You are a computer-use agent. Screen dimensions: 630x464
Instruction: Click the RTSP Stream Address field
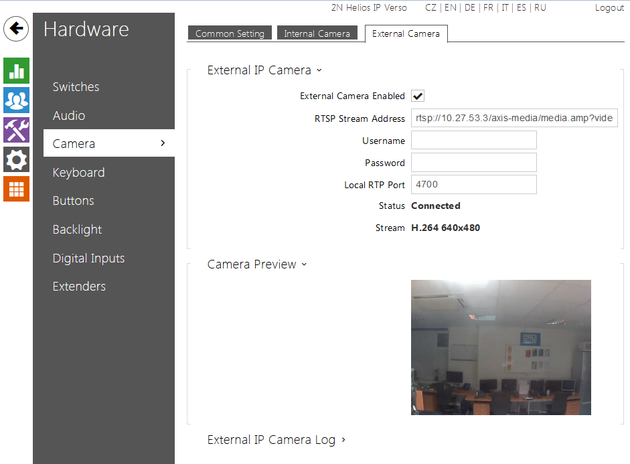pyautogui.click(x=514, y=119)
